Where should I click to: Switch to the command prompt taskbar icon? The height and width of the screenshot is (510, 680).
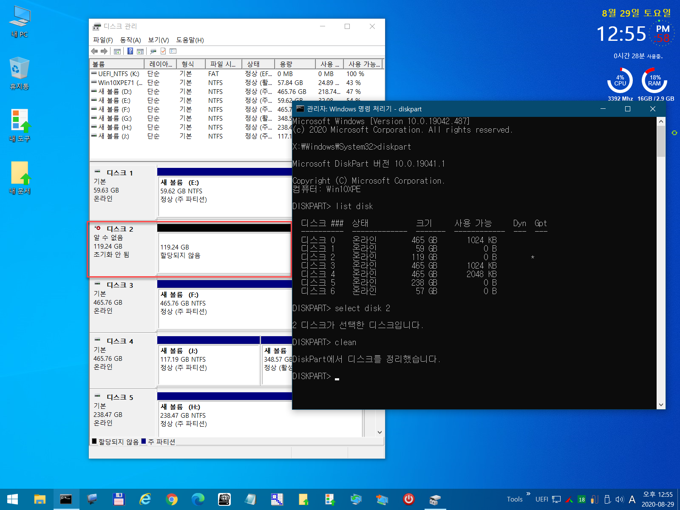coord(66,499)
